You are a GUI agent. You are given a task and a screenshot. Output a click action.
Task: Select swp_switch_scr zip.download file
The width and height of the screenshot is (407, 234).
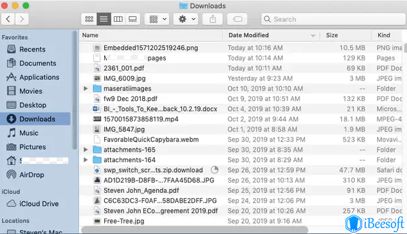pyautogui.click(x=153, y=170)
